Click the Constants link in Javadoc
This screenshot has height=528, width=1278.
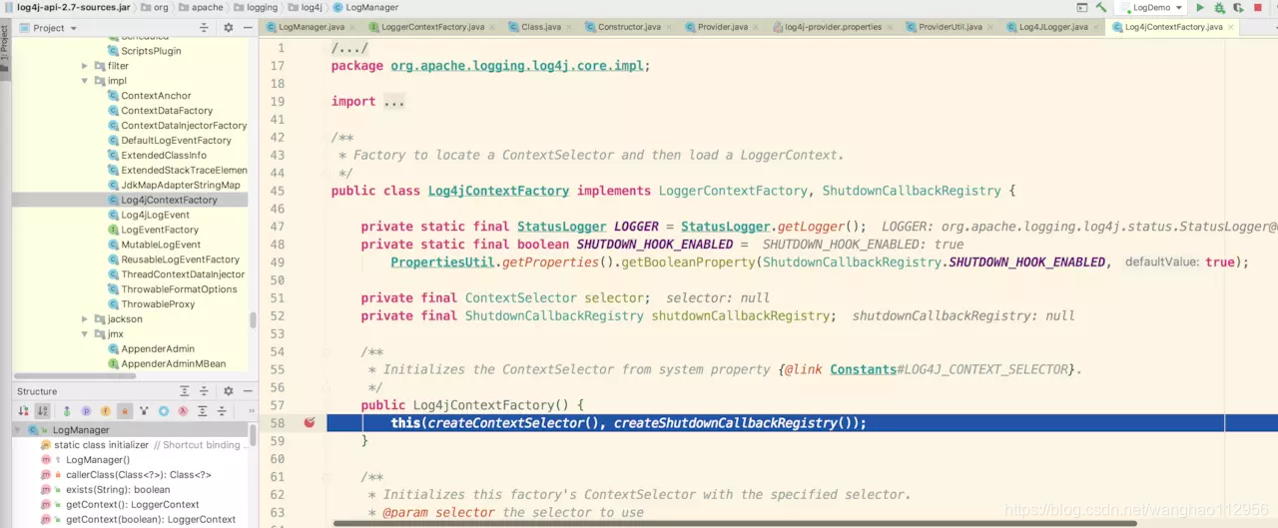coord(863,369)
